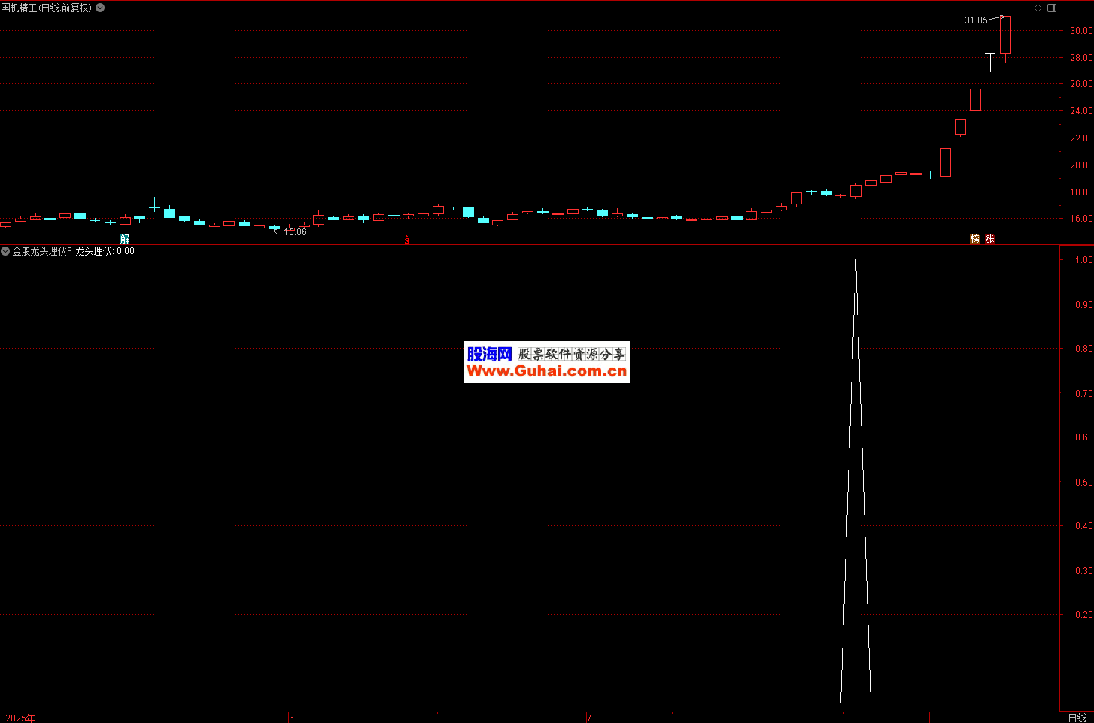
Task: Click the 26.00 price axis label
Action: point(1081,84)
